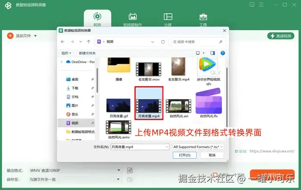The height and width of the screenshot is (190, 301).
Task: Select the 月亮夜景.gif file
Action: pos(119,108)
